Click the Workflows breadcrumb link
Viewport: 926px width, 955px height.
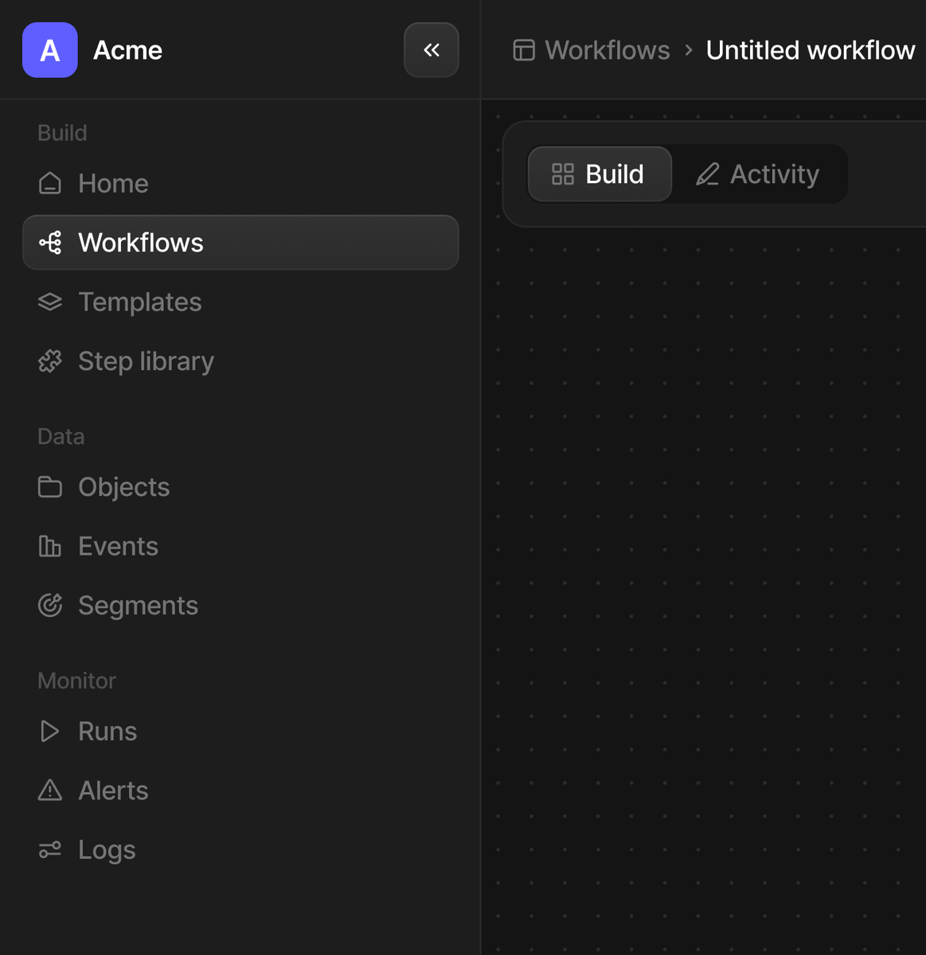(608, 50)
